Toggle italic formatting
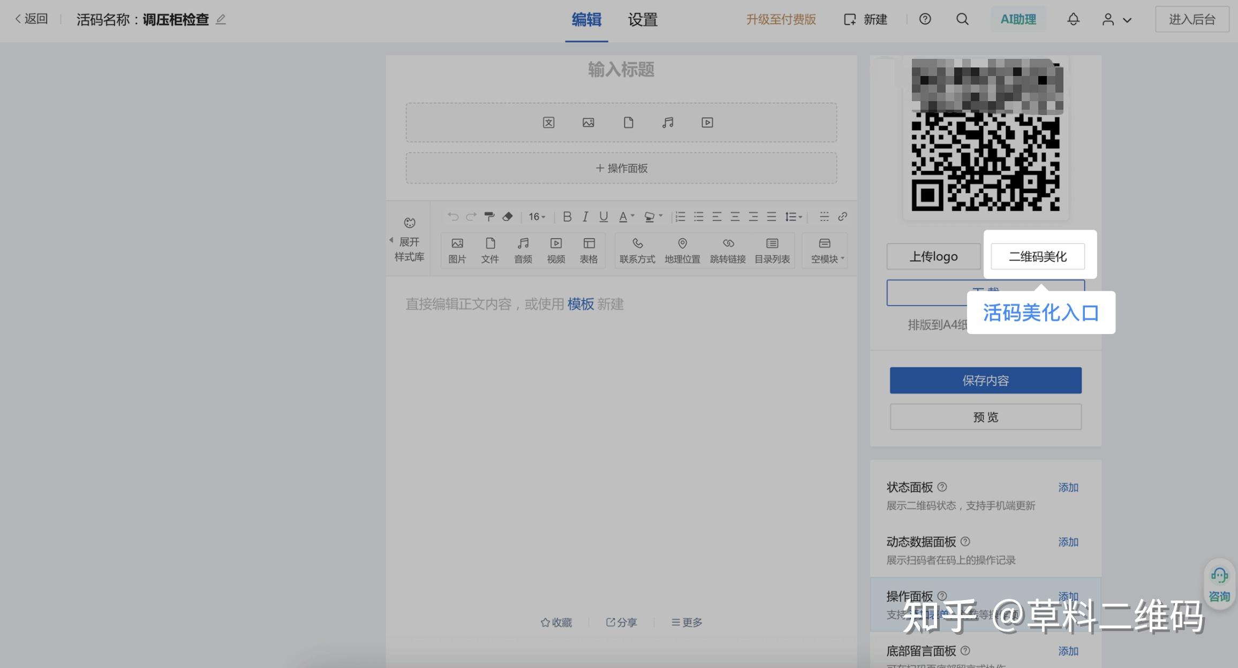 pyautogui.click(x=585, y=216)
